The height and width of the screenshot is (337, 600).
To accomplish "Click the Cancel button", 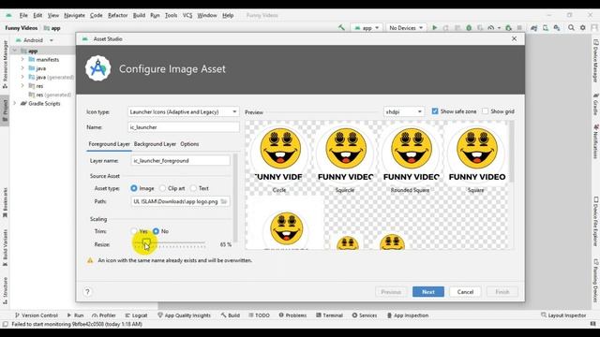I will 465,292.
